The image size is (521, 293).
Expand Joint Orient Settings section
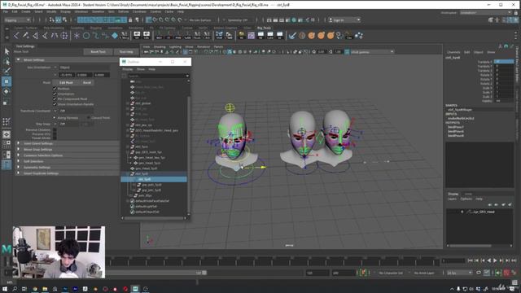coord(19,143)
